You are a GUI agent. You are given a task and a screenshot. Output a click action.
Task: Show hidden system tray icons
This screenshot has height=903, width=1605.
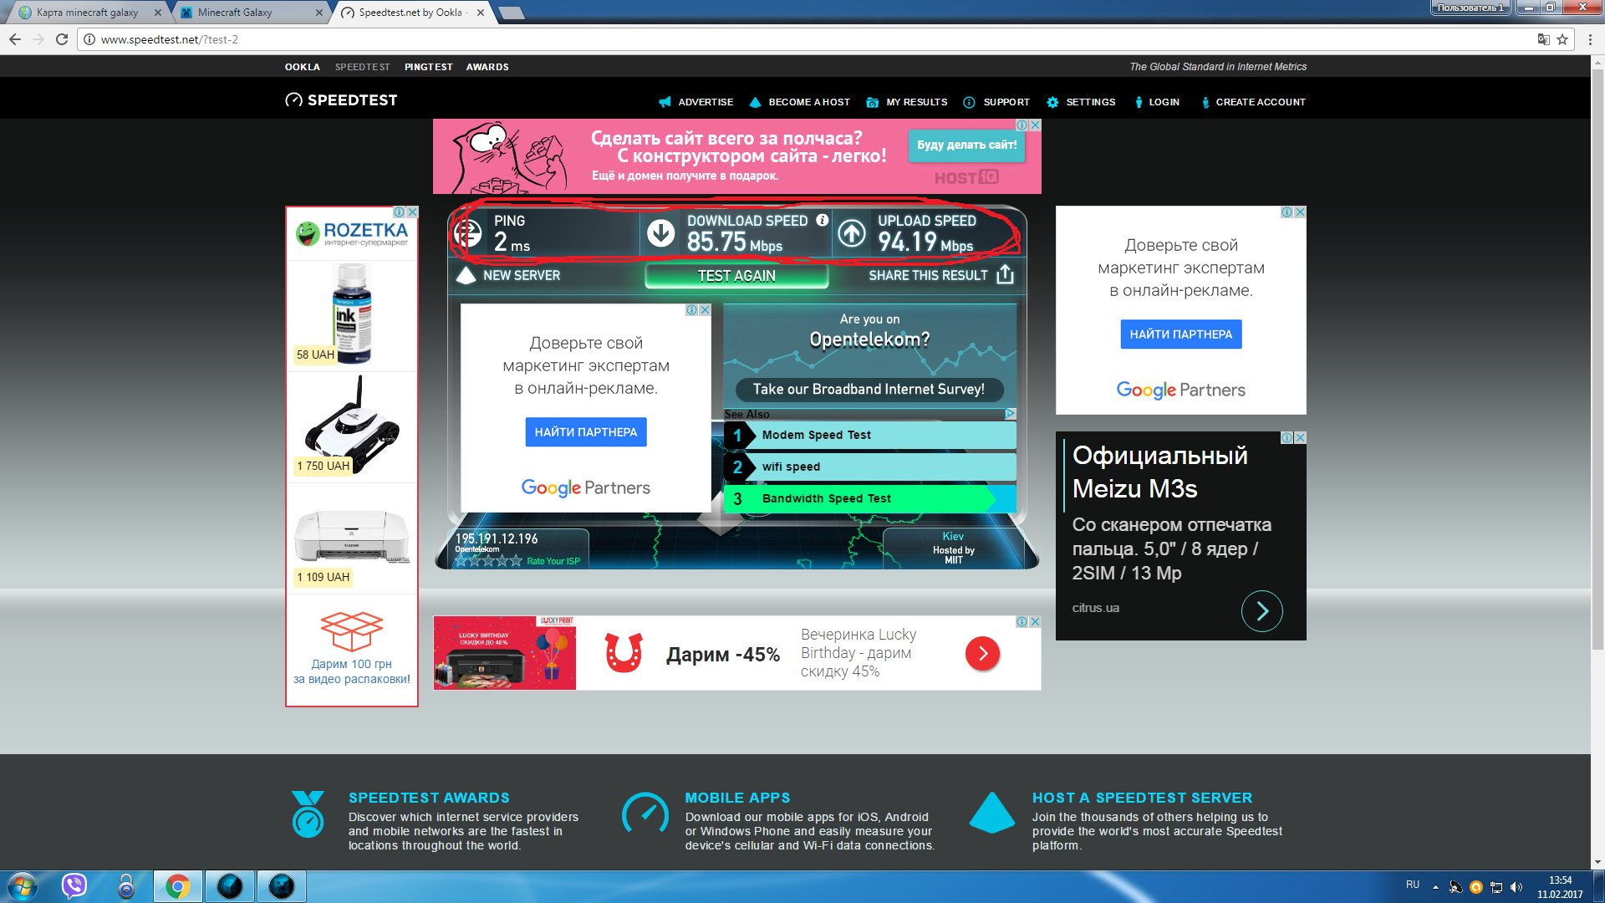point(1435,887)
